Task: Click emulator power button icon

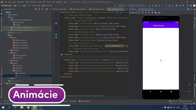Action: point(130,13)
